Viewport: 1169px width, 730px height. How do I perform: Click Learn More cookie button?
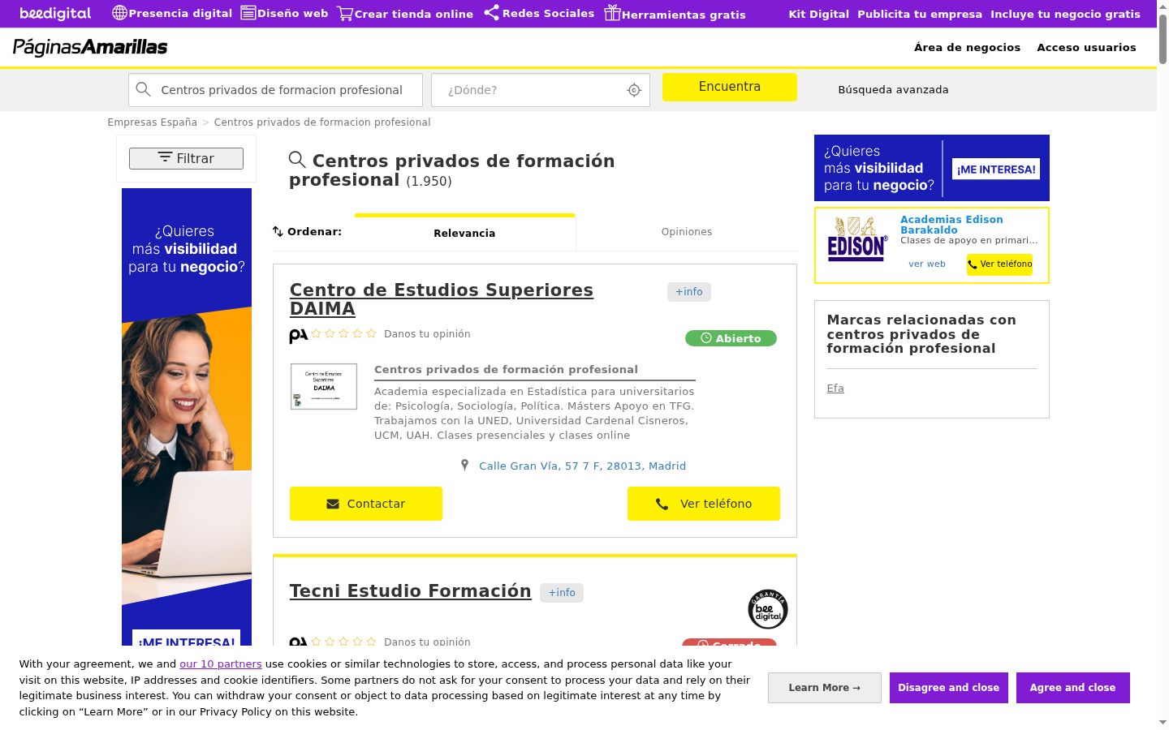824,688
